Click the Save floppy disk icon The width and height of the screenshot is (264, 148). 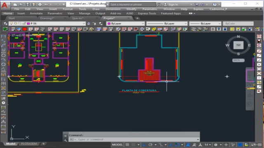click(x=28, y=5)
